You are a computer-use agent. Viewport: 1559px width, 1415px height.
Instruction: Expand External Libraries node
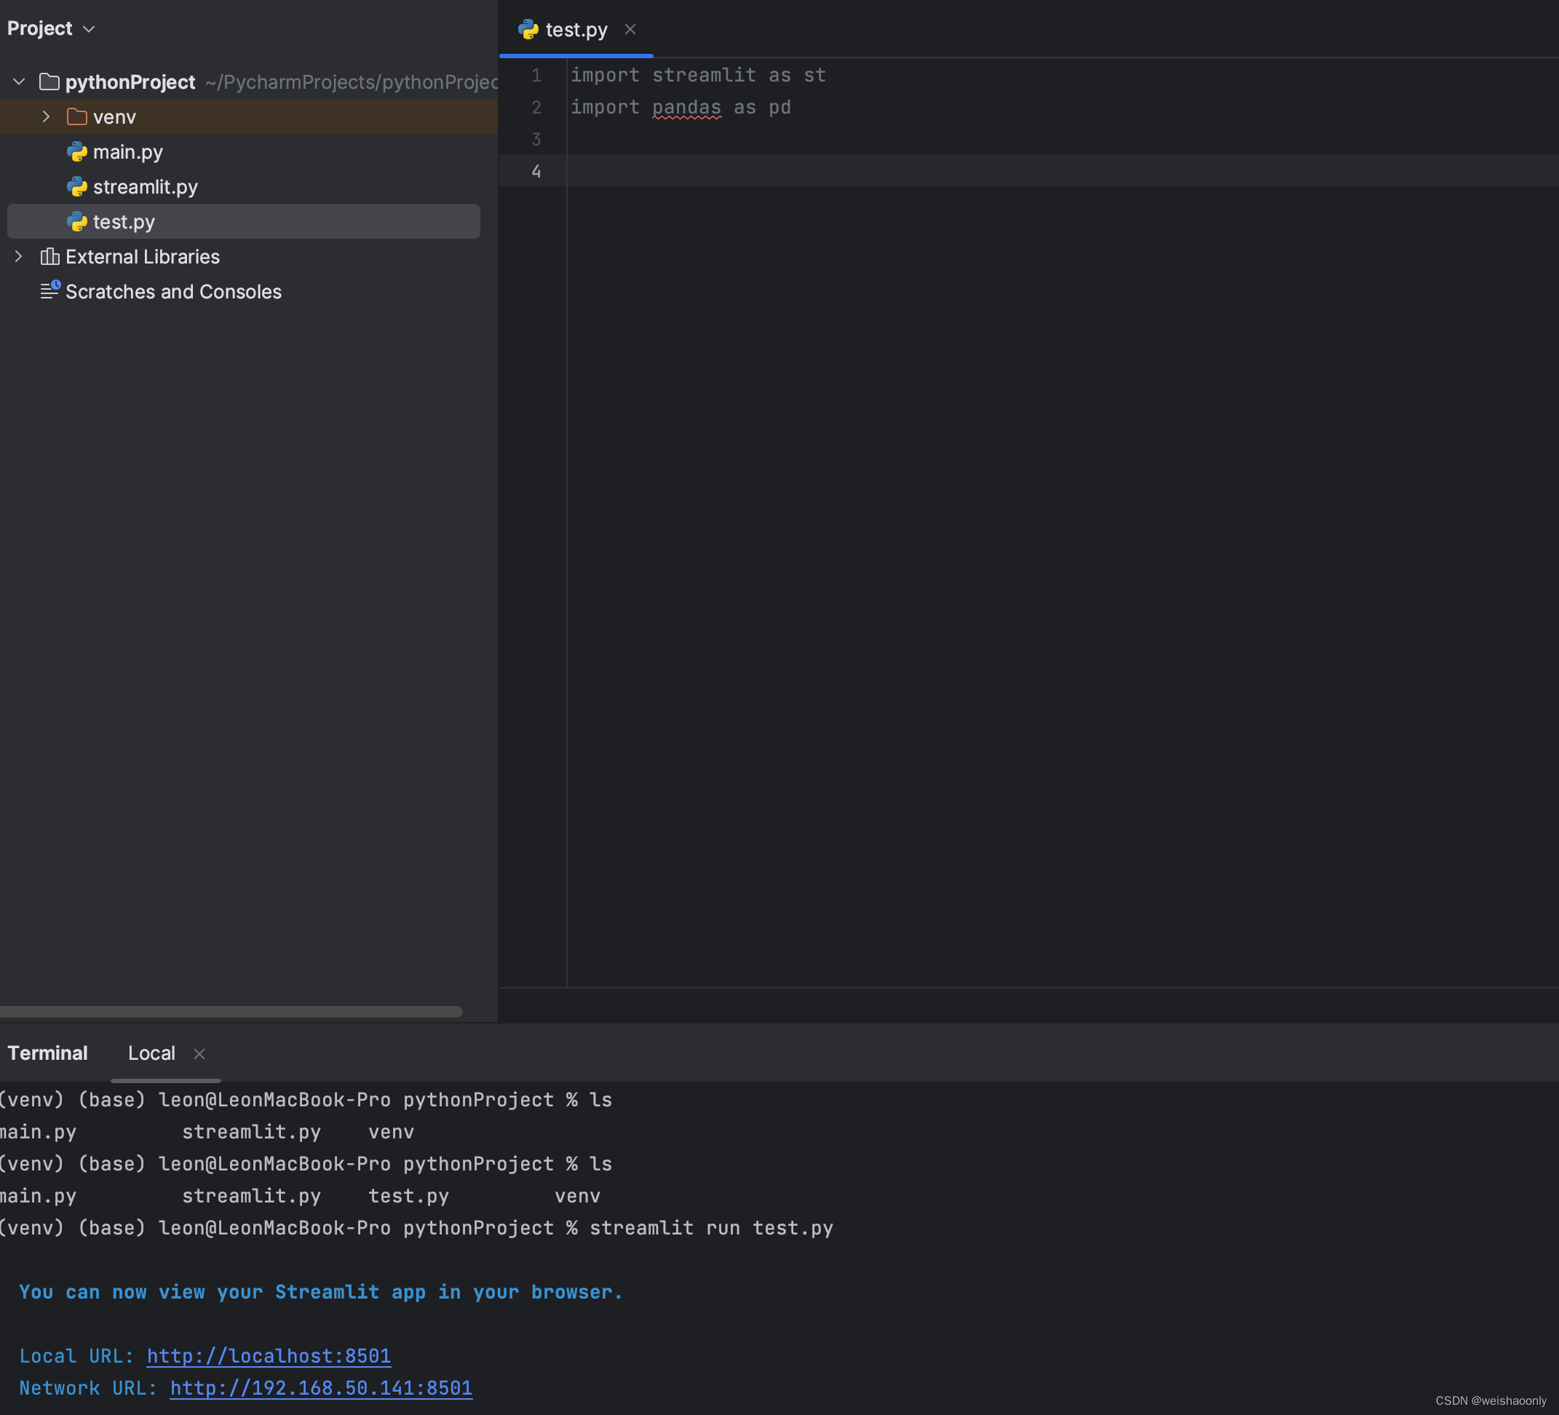pyautogui.click(x=20, y=256)
